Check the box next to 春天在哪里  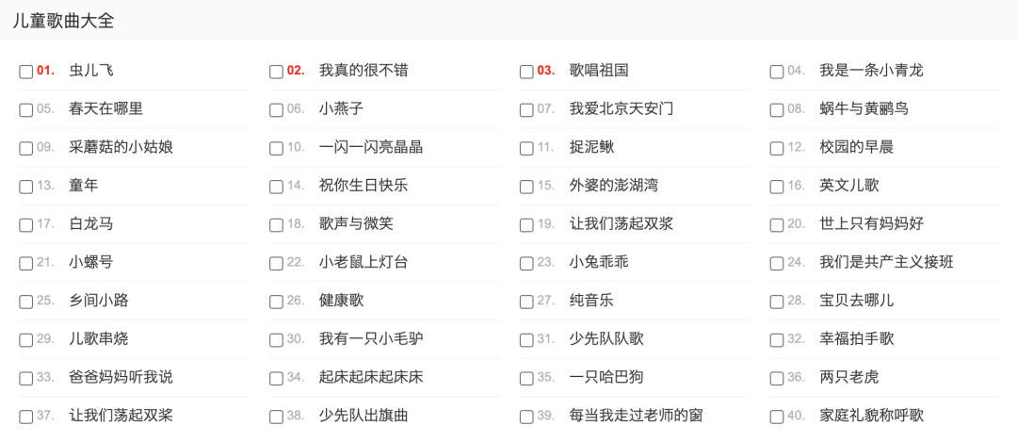click(25, 110)
